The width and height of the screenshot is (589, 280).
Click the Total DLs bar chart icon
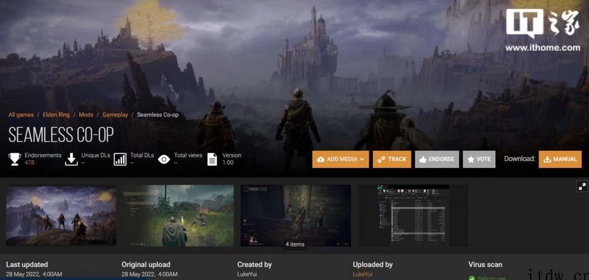pos(120,159)
